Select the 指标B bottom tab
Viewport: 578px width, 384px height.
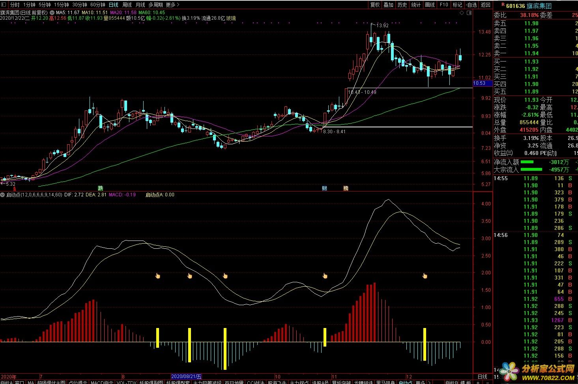point(451,382)
